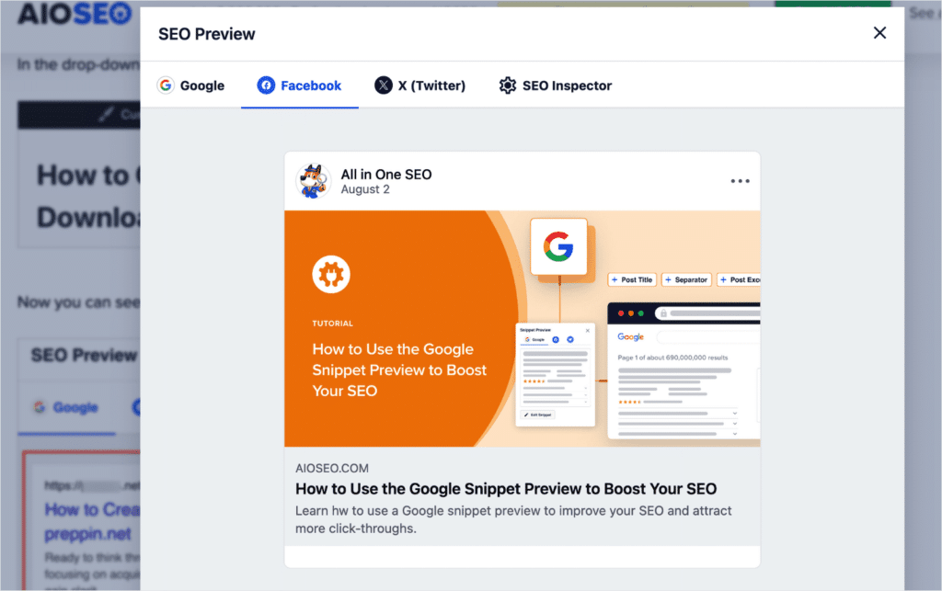Viewport: 942px width, 591px height.
Task: Click the post description about snippet preview
Action: [x=513, y=519]
